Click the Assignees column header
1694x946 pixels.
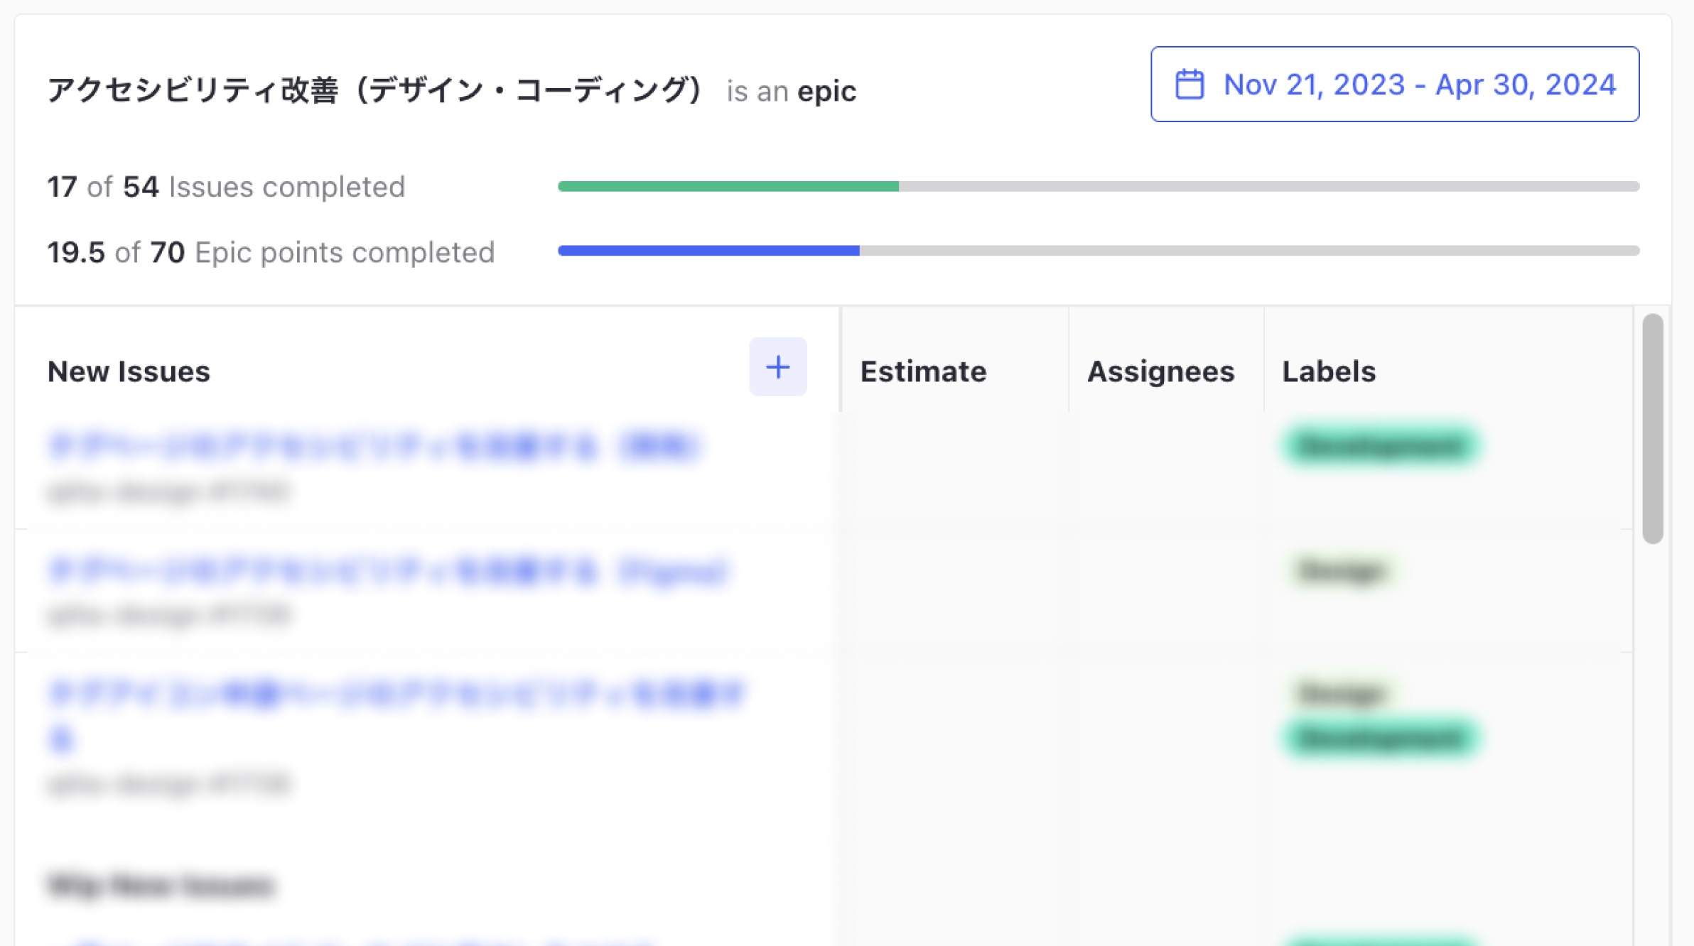pyautogui.click(x=1161, y=371)
